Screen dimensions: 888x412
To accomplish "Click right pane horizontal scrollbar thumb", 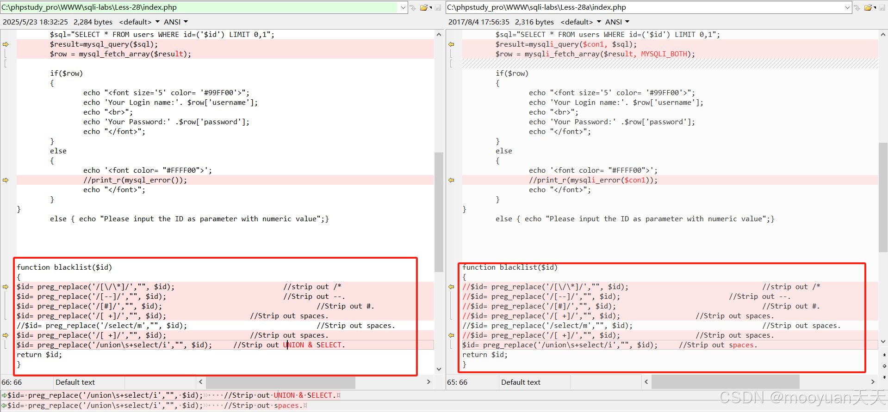I will (x=726, y=382).
